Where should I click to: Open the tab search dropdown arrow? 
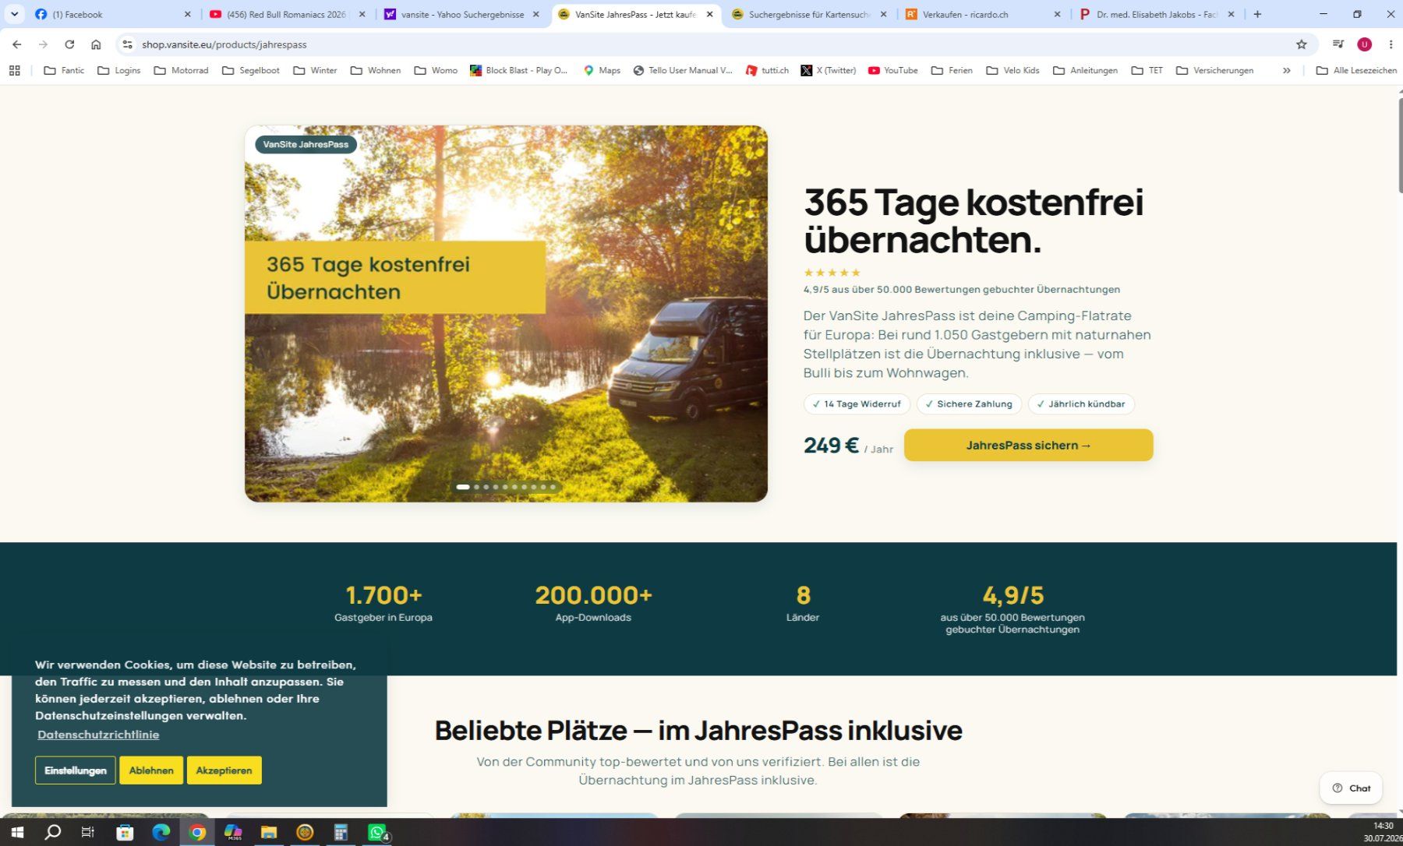14,14
